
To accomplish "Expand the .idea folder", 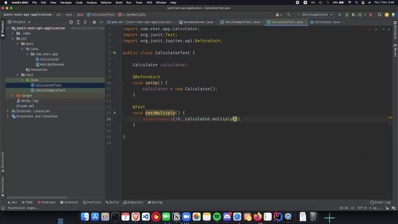I will click(x=12, y=33).
